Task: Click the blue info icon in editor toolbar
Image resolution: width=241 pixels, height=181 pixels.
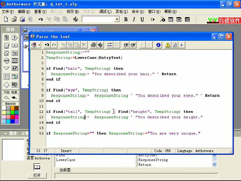Action: [158, 45]
